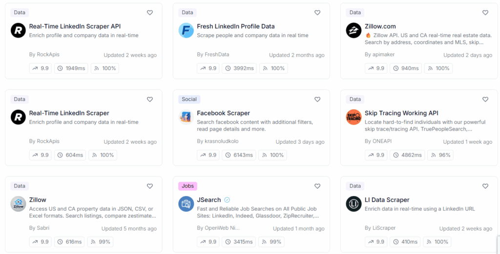Click the Zillow house logo by Sabri
The width and height of the screenshot is (500, 254).
point(18,204)
